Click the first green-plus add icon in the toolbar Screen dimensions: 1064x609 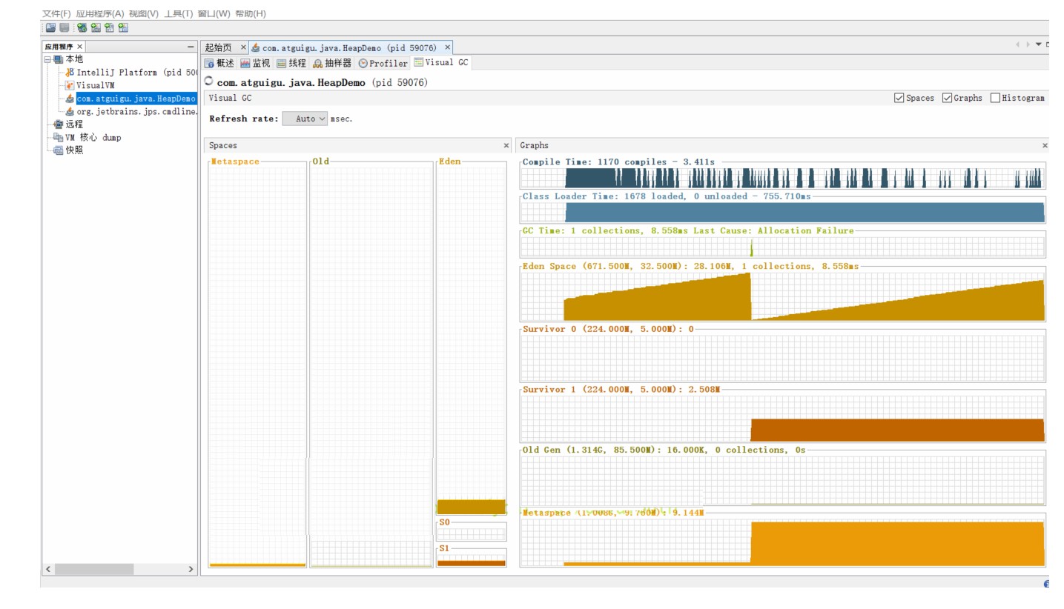click(82, 27)
